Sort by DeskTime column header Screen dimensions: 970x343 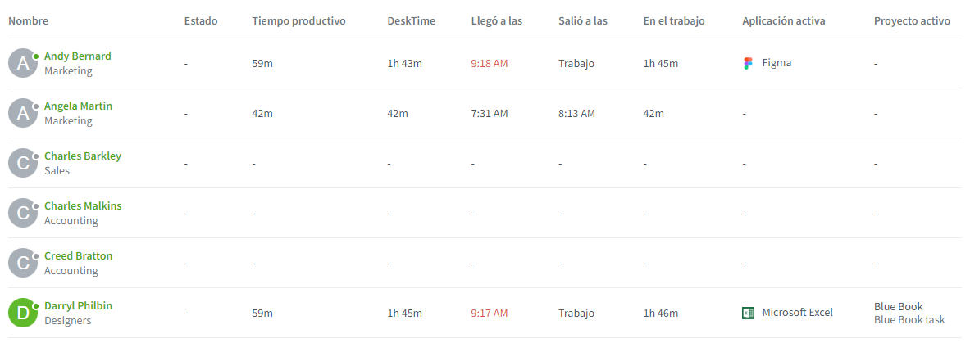click(x=412, y=21)
